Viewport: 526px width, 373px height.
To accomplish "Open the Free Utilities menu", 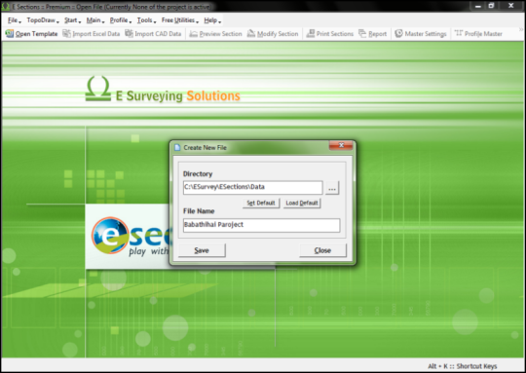I will pyautogui.click(x=180, y=20).
